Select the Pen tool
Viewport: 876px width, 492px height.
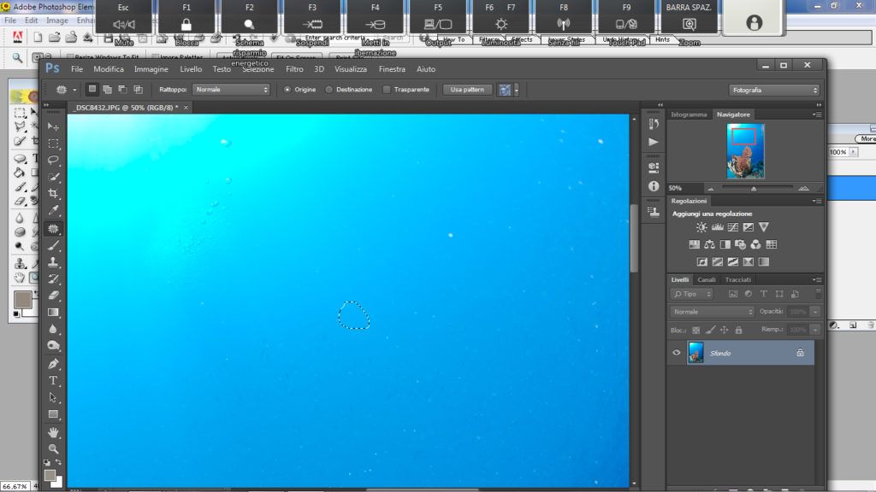[x=53, y=363]
